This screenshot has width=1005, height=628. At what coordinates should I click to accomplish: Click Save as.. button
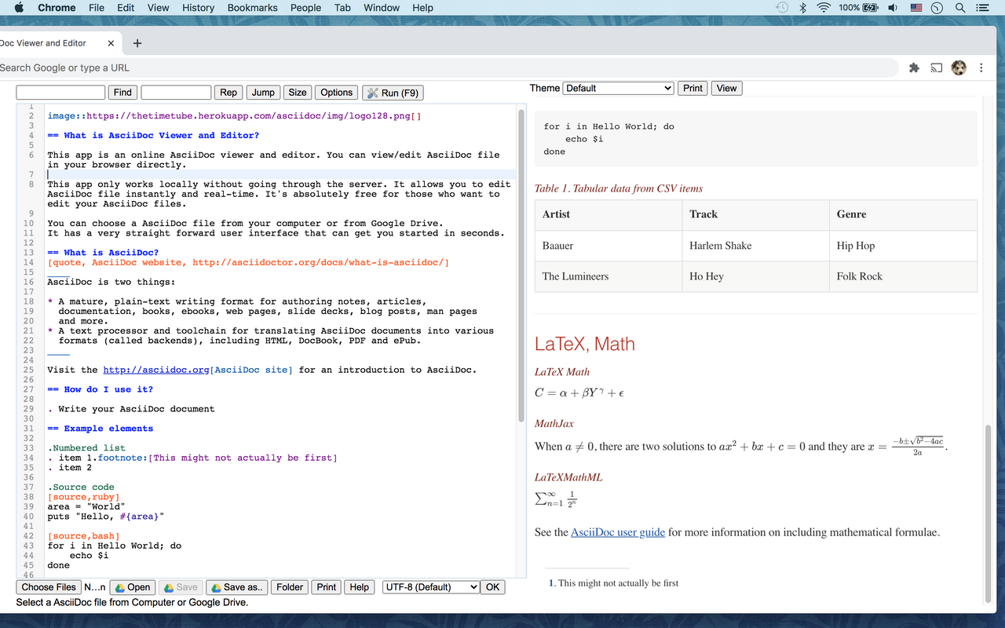pos(237,587)
